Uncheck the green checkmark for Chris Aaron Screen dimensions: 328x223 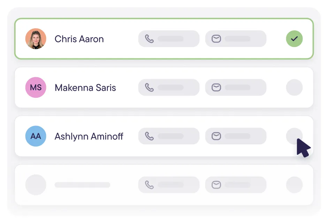[x=294, y=39]
